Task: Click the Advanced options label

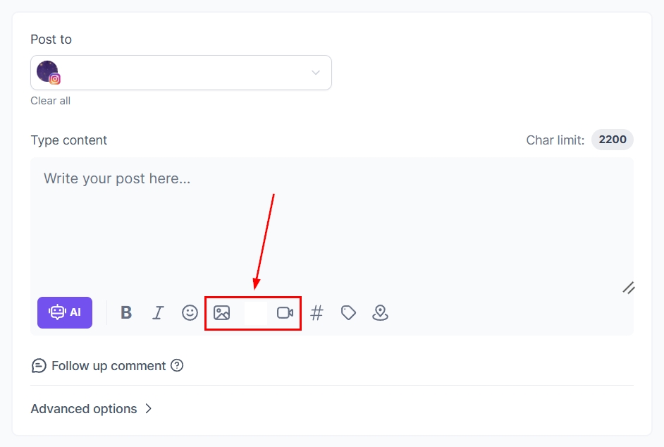Action: coord(84,409)
